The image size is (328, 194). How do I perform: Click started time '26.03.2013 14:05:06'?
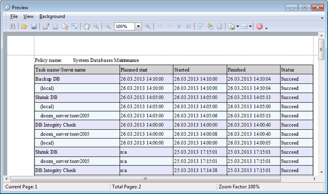(x=195, y=116)
